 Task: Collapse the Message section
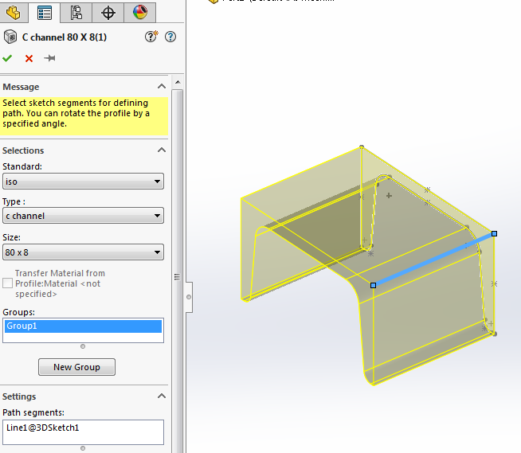[162, 86]
